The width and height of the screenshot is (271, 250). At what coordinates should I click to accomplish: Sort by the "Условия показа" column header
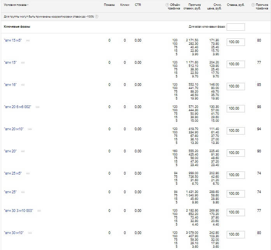(x=16, y=5)
